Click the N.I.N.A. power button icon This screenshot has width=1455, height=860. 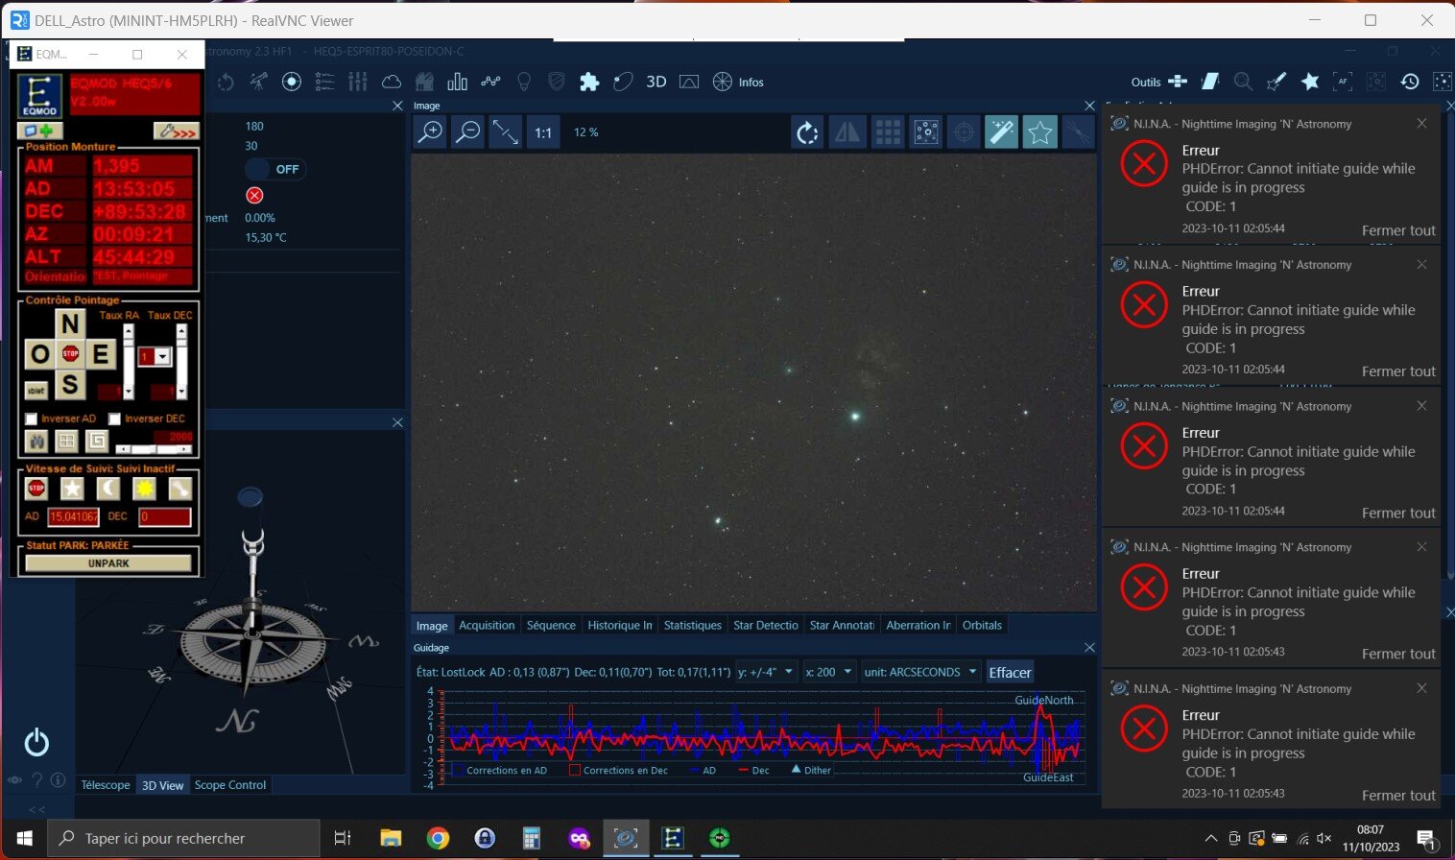36,742
